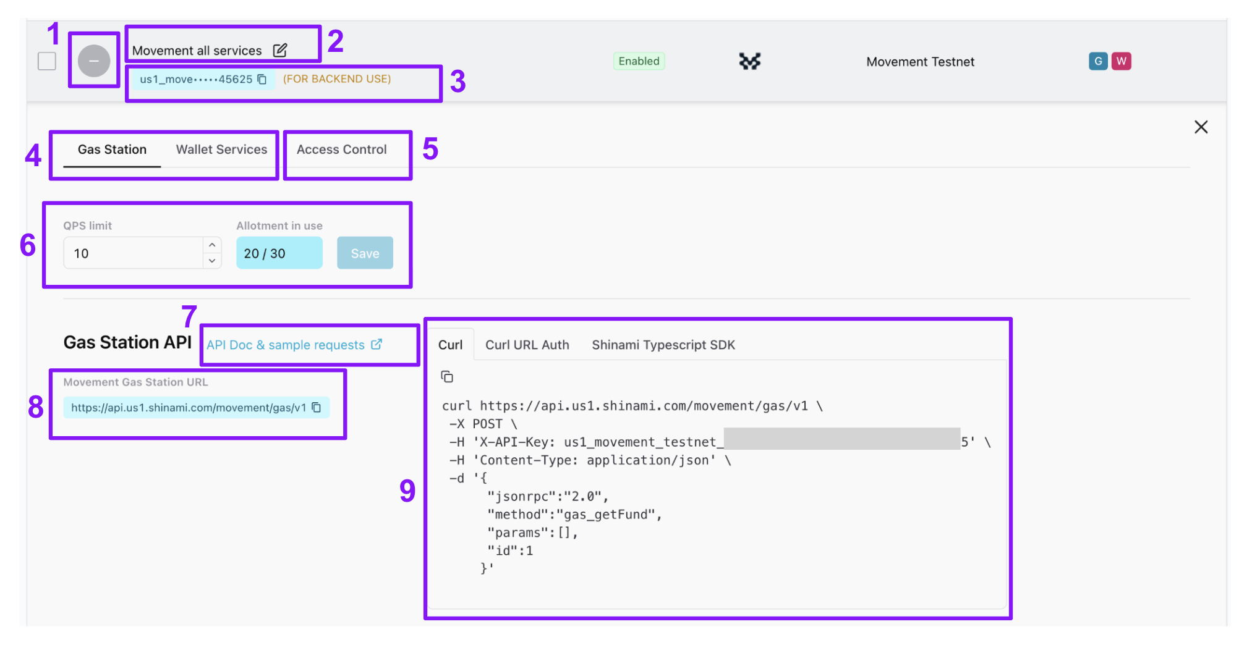1239x645 pixels.
Task: Click the Gas Station URL text
Action: coord(189,408)
